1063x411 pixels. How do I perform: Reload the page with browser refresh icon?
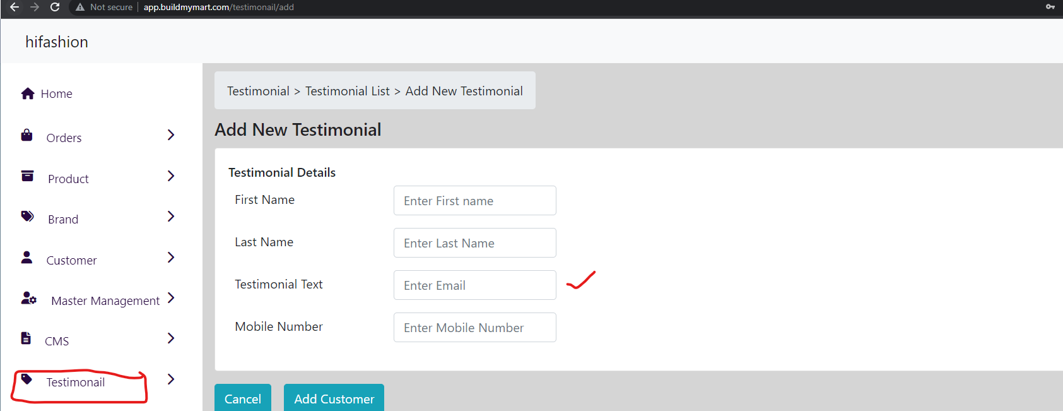pos(55,7)
